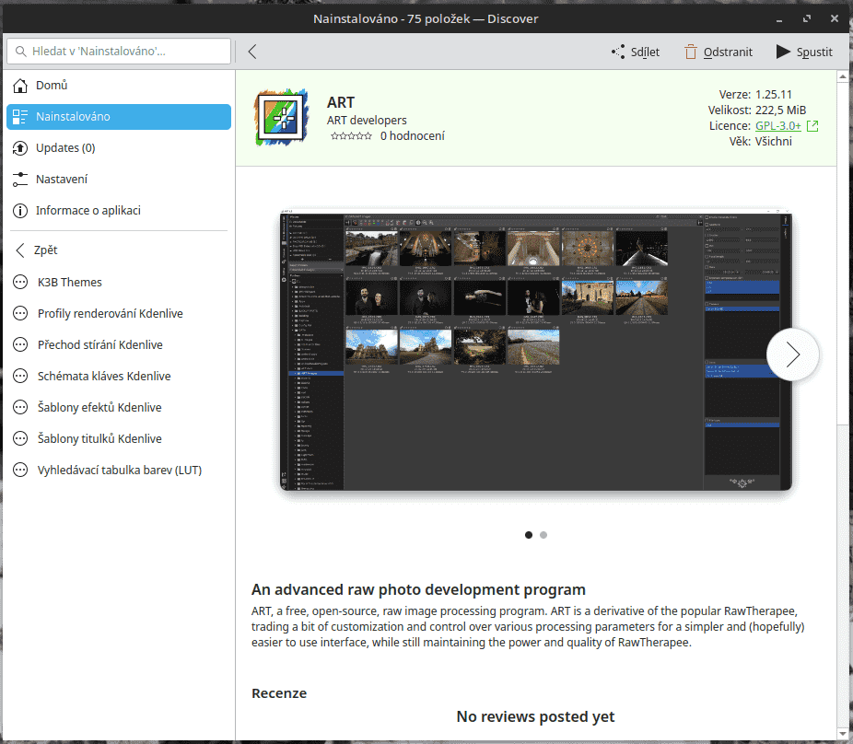Click Šablony titulků Kdenlive icon

(x=20, y=438)
